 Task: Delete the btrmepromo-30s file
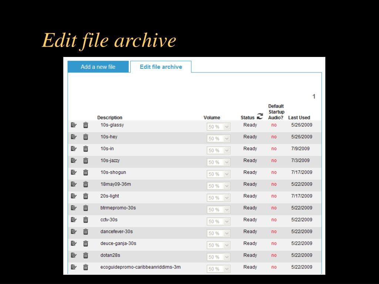click(x=85, y=208)
